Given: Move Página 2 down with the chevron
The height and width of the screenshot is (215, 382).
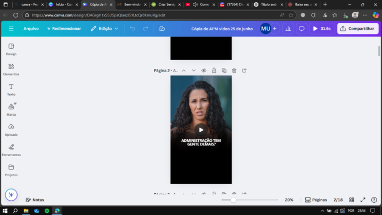Looking at the screenshot, I should (x=194, y=71).
